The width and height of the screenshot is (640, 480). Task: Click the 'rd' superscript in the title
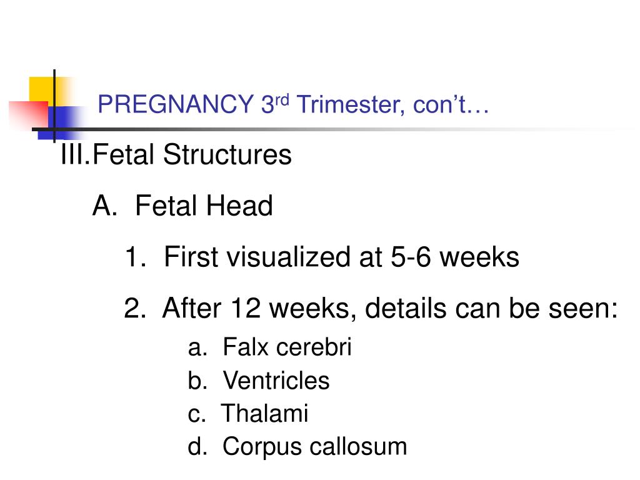point(282,99)
